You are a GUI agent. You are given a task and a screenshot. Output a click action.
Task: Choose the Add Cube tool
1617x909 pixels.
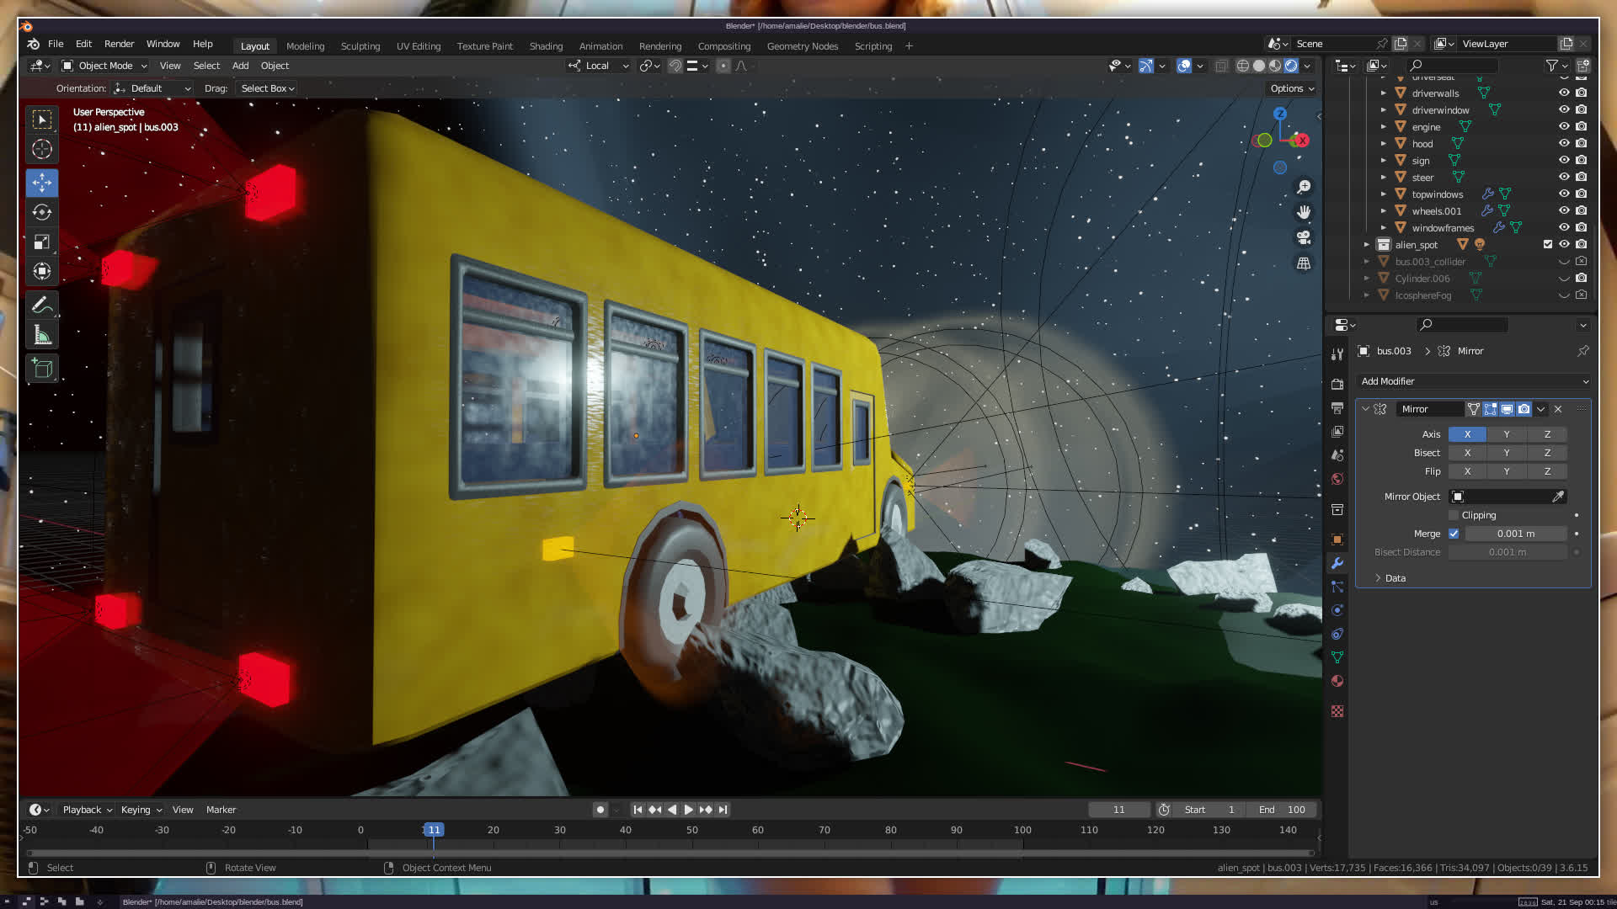click(x=42, y=369)
